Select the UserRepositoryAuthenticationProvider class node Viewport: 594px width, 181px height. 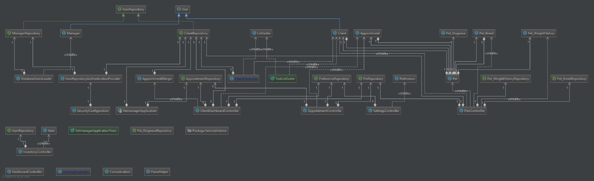point(90,79)
